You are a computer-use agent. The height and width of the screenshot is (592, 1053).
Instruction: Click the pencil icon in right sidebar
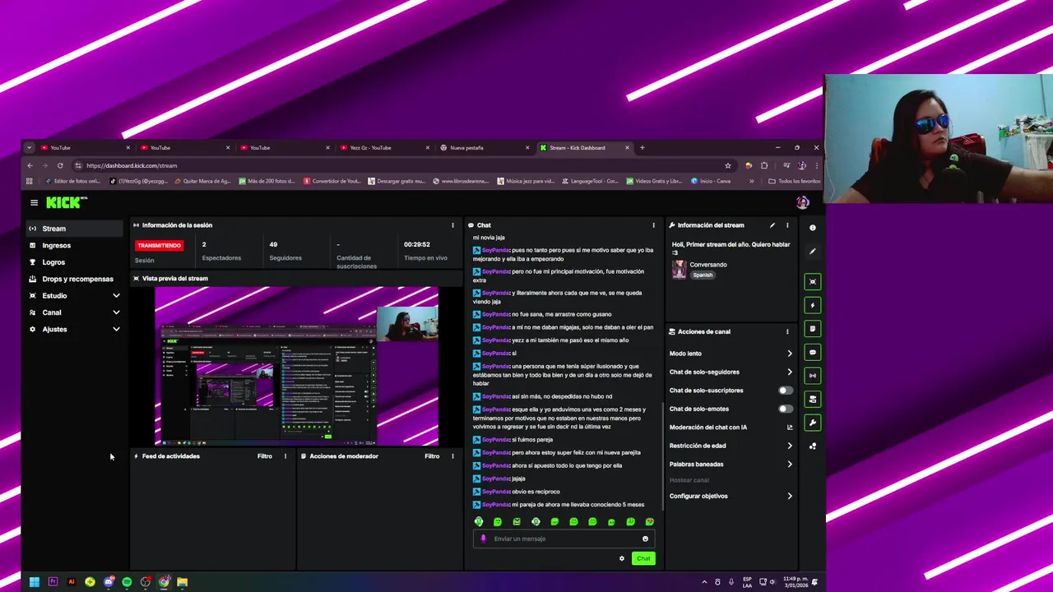point(813,252)
